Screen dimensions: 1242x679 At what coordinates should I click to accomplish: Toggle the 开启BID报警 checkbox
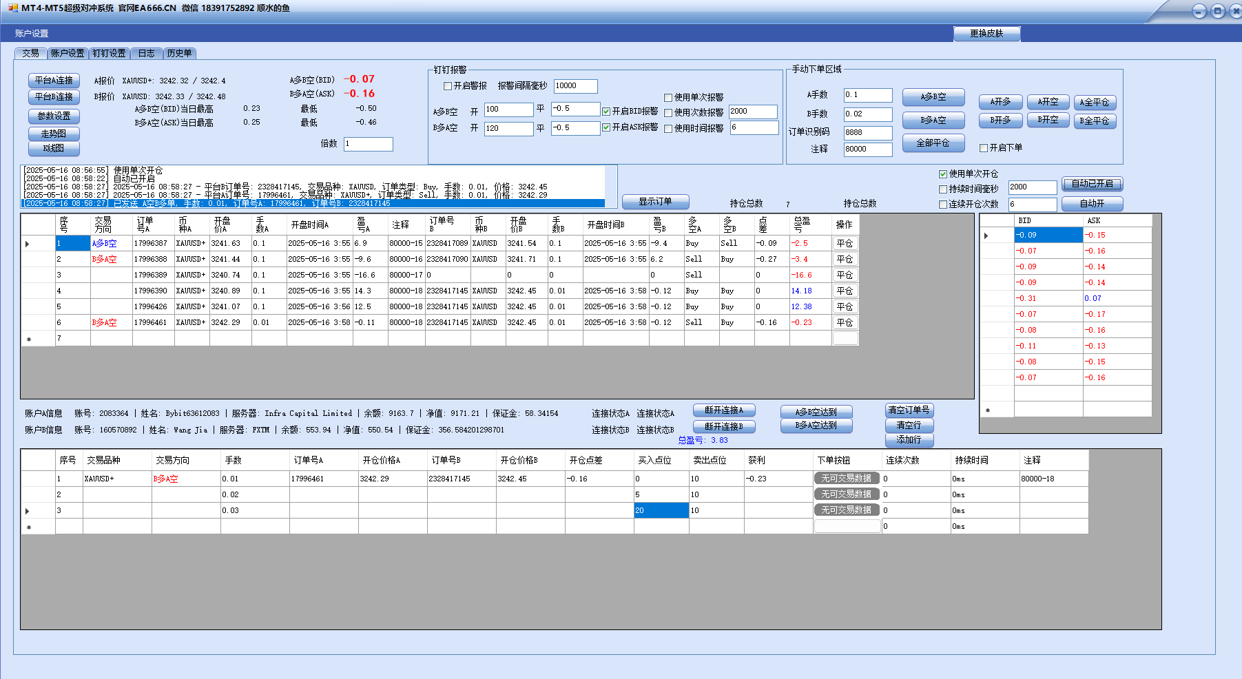[606, 112]
